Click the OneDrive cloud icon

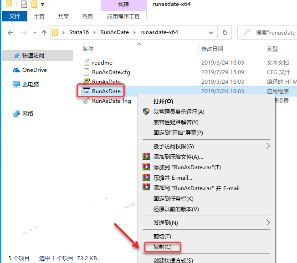click(x=16, y=70)
